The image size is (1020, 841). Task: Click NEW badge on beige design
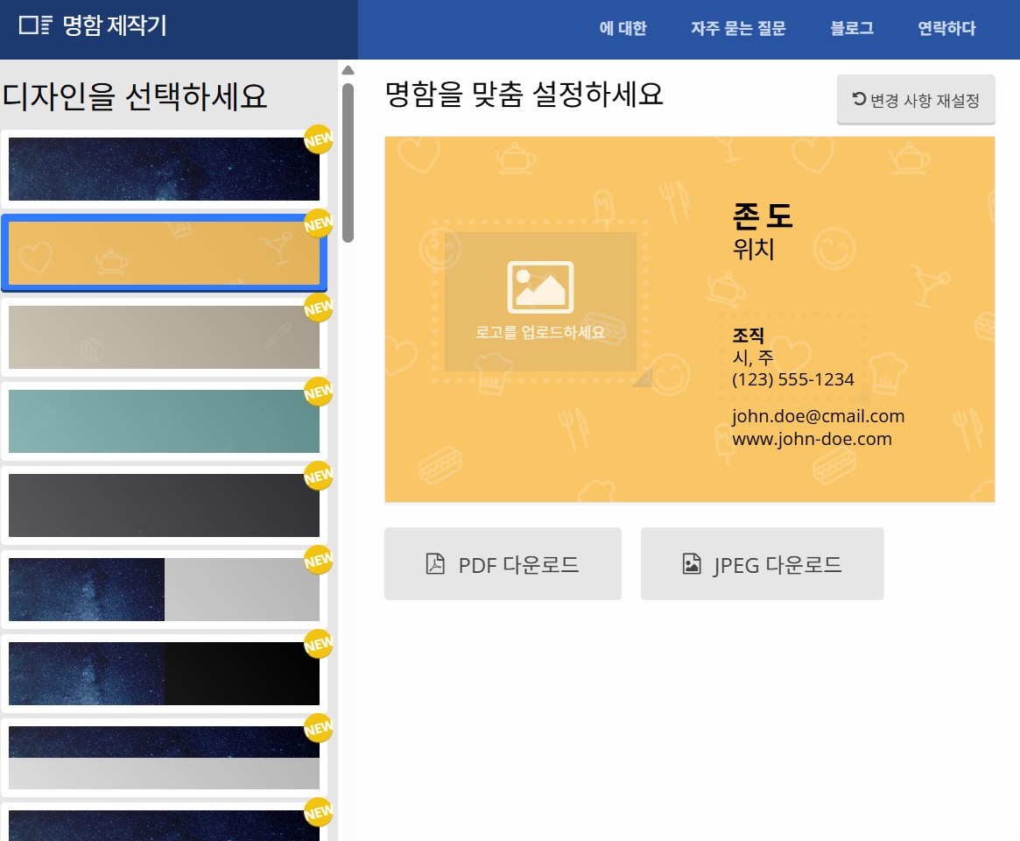(318, 307)
